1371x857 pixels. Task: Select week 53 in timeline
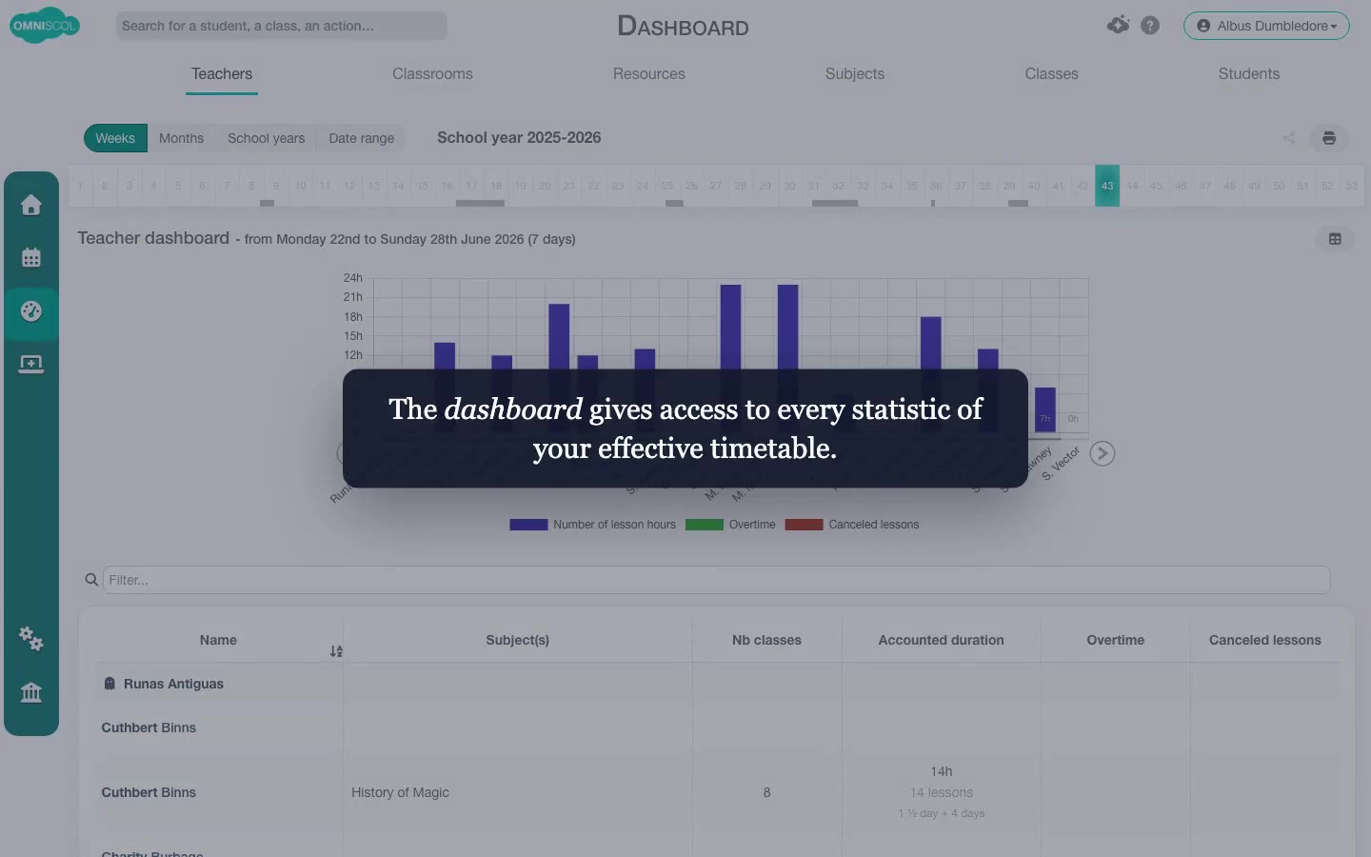[1351, 186]
